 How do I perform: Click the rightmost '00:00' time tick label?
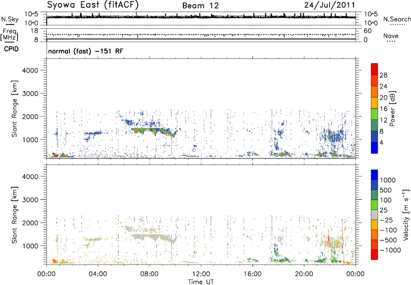click(x=356, y=274)
